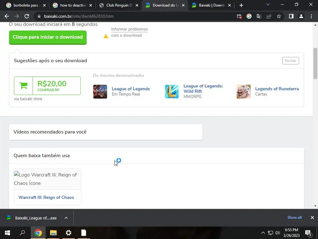The height and width of the screenshot is (239, 318).
Task: Reload the current Baixaki page
Action: (x=27, y=16)
